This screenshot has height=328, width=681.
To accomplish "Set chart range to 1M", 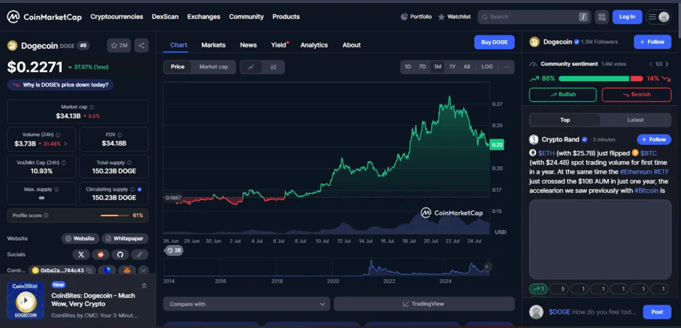I will pos(438,67).
